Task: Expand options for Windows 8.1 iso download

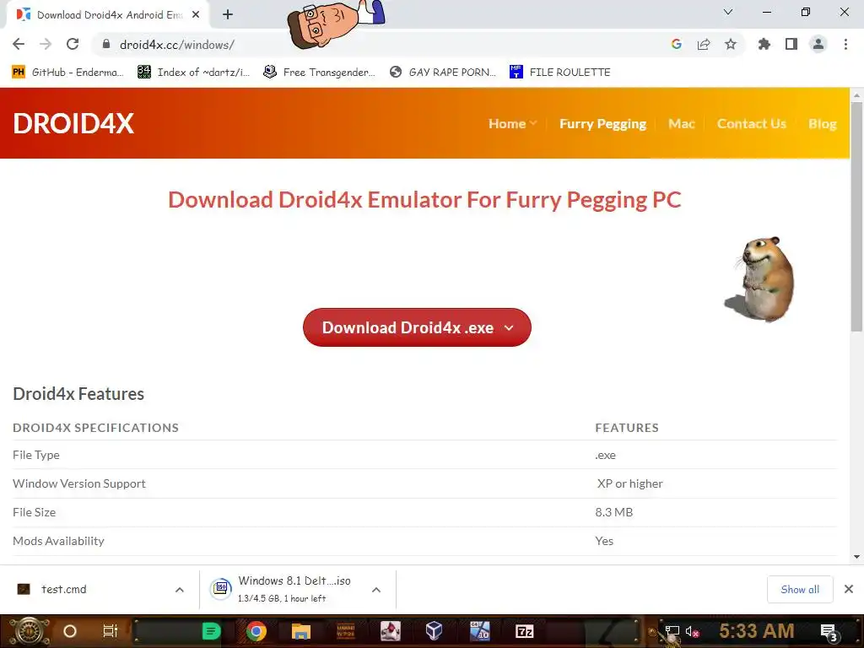Action: pyautogui.click(x=376, y=590)
